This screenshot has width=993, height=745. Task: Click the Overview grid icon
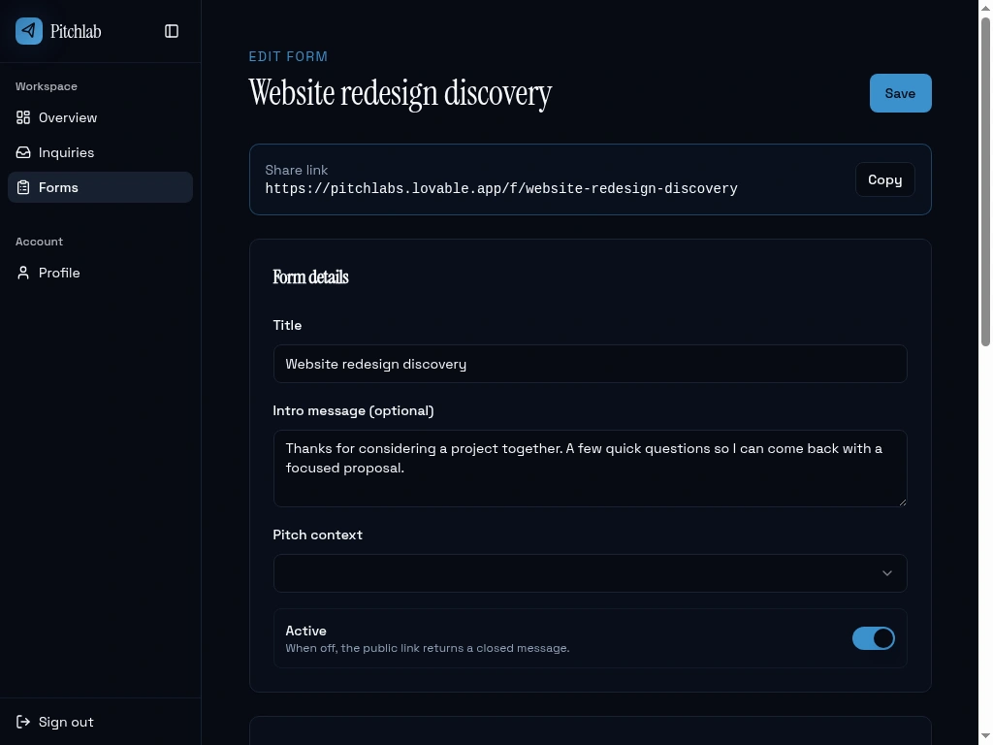(23, 117)
